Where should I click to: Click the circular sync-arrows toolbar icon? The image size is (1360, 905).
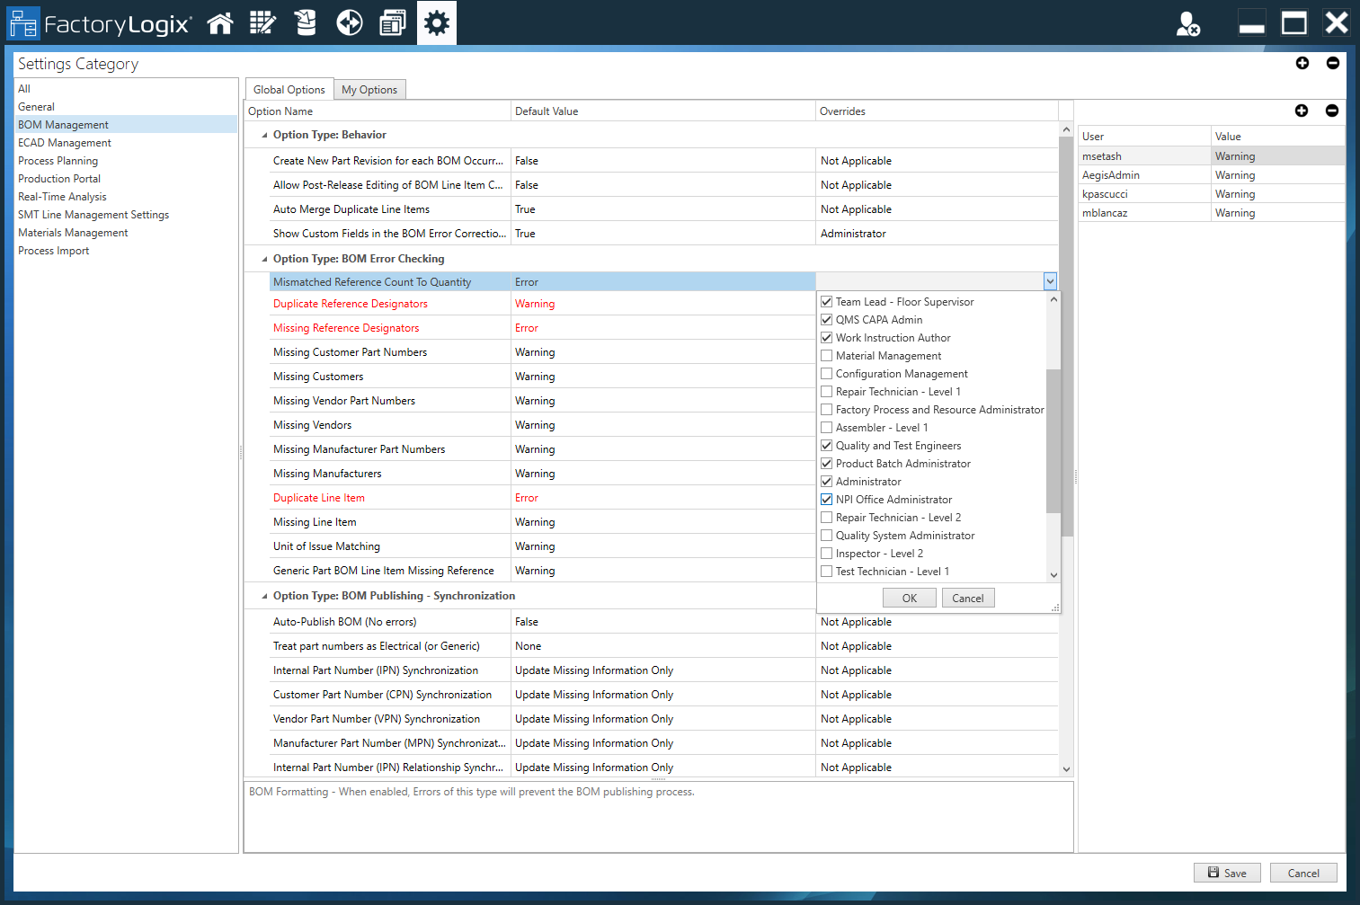(x=349, y=22)
